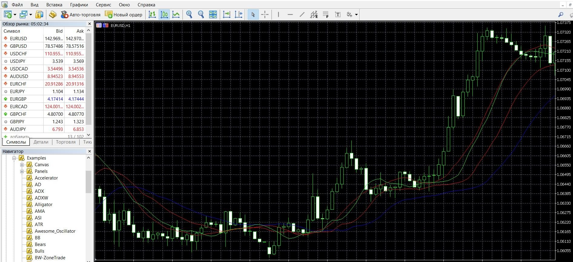Click the Navigator scrollbar thumb

(89, 182)
